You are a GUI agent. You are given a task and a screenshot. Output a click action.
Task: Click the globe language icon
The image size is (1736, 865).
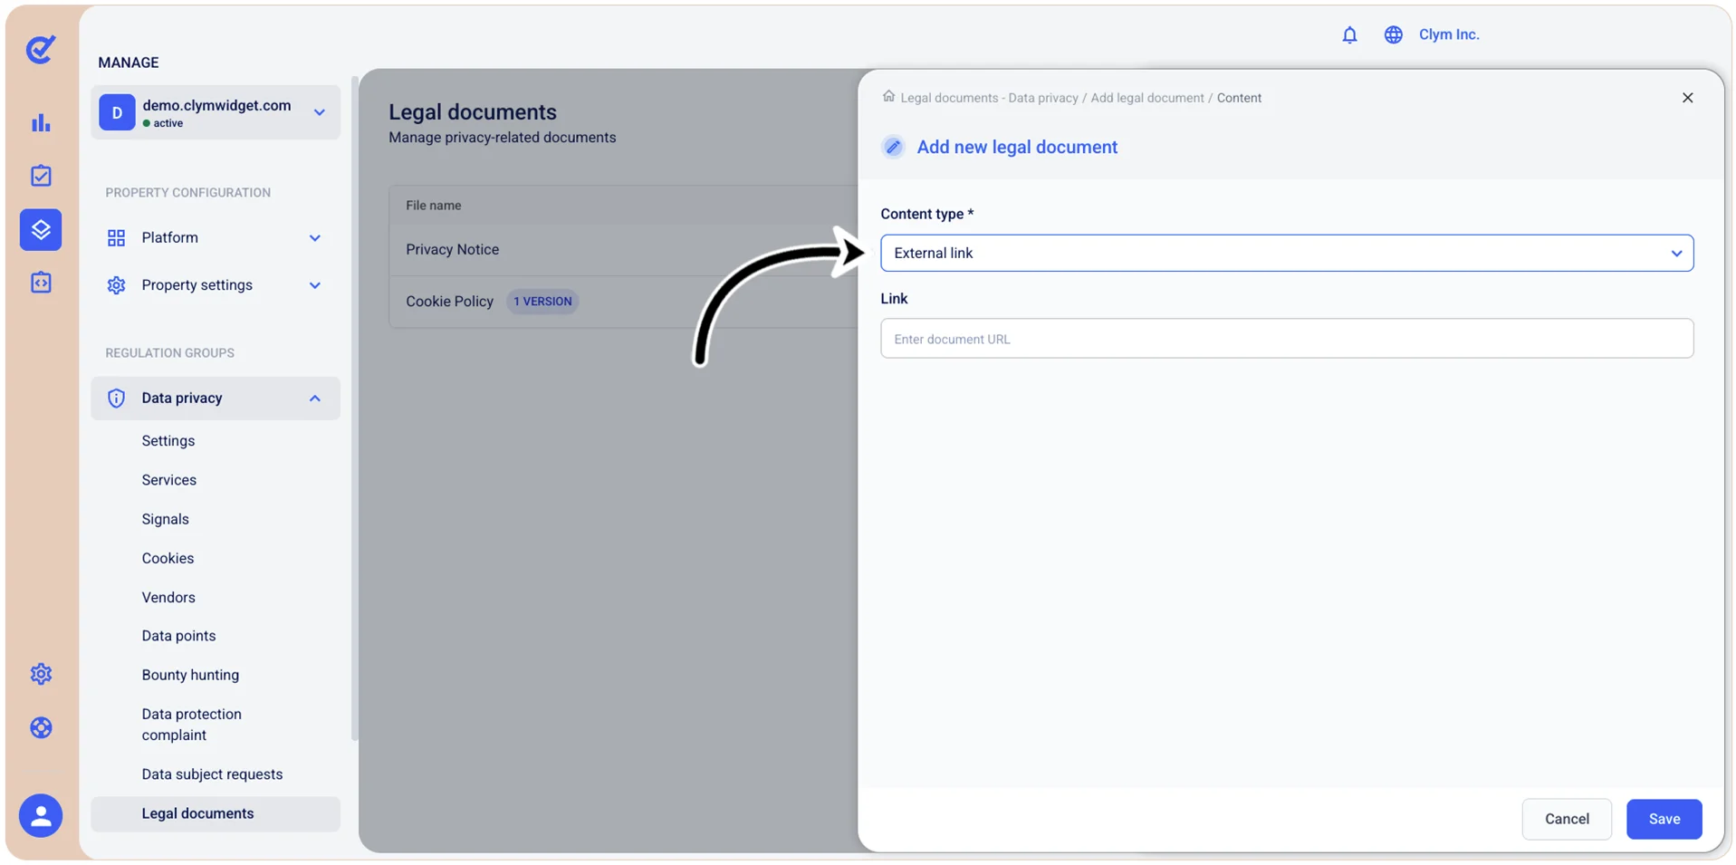coord(1393,34)
